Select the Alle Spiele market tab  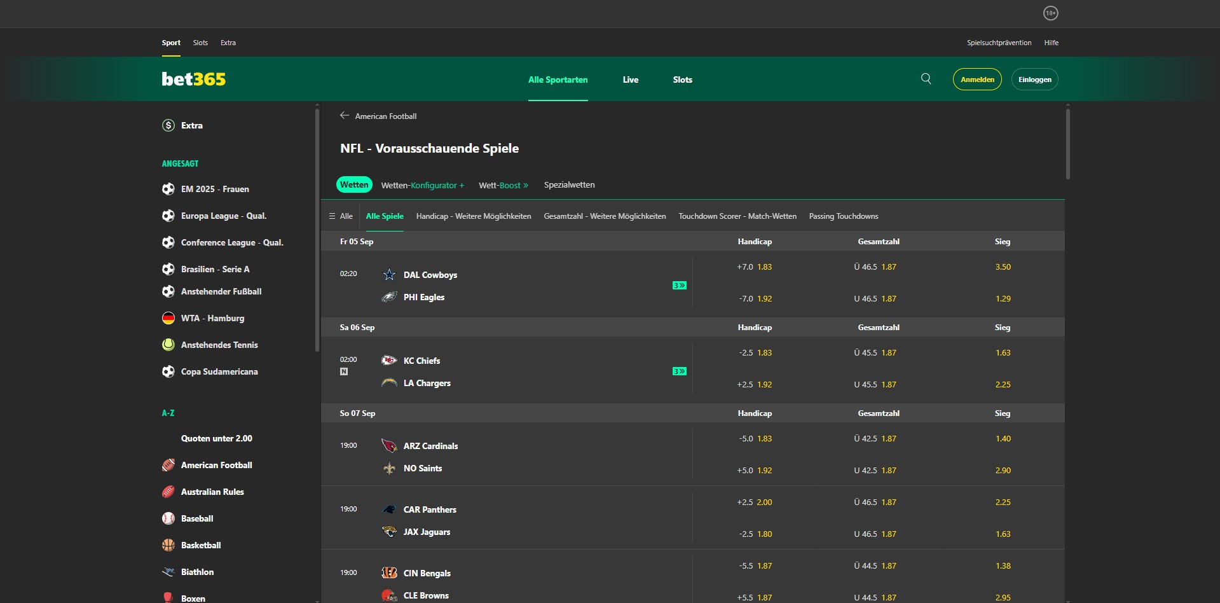(x=385, y=216)
